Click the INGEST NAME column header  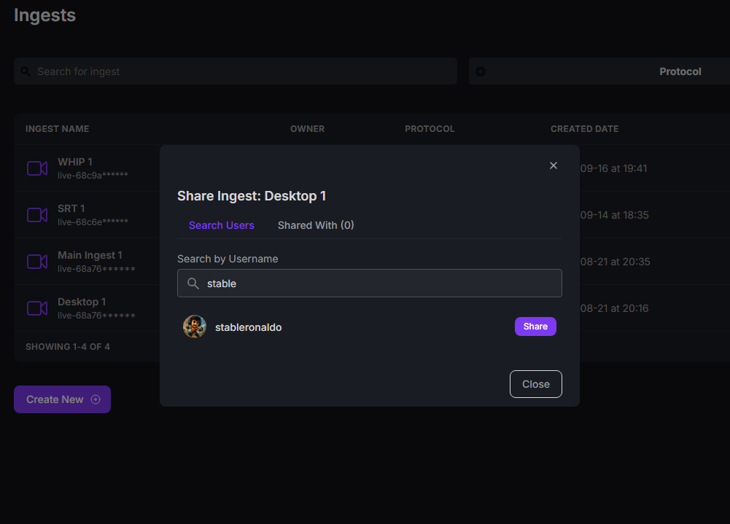(x=57, y=129)
